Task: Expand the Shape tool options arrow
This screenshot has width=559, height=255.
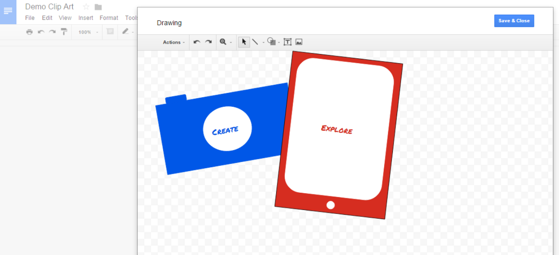Action: [279, 41]
